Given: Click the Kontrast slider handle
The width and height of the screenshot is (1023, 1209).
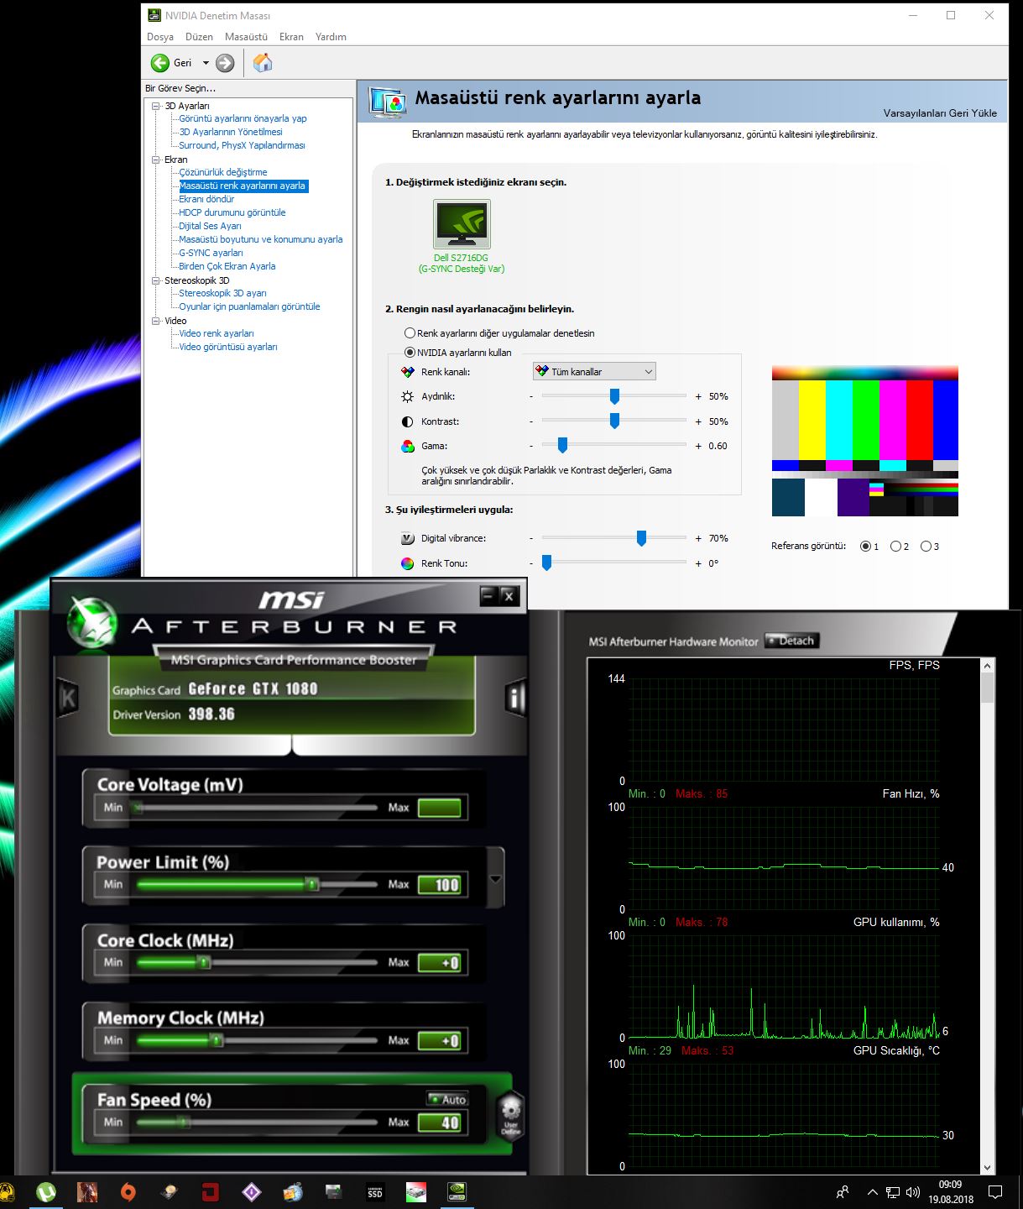Looking at the screenshot, I should (614, 421).
